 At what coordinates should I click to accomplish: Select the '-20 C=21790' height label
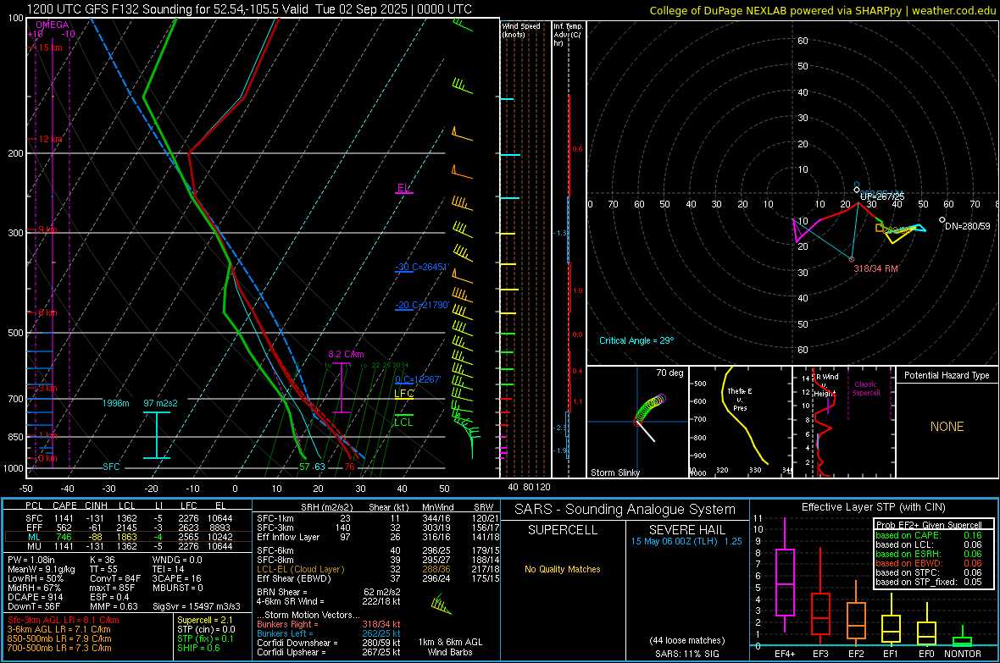pyautogui.click(x=421, y=305)
